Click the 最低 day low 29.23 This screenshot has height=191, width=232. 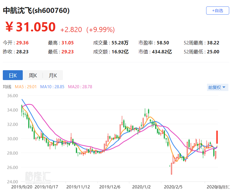(67, 52)
